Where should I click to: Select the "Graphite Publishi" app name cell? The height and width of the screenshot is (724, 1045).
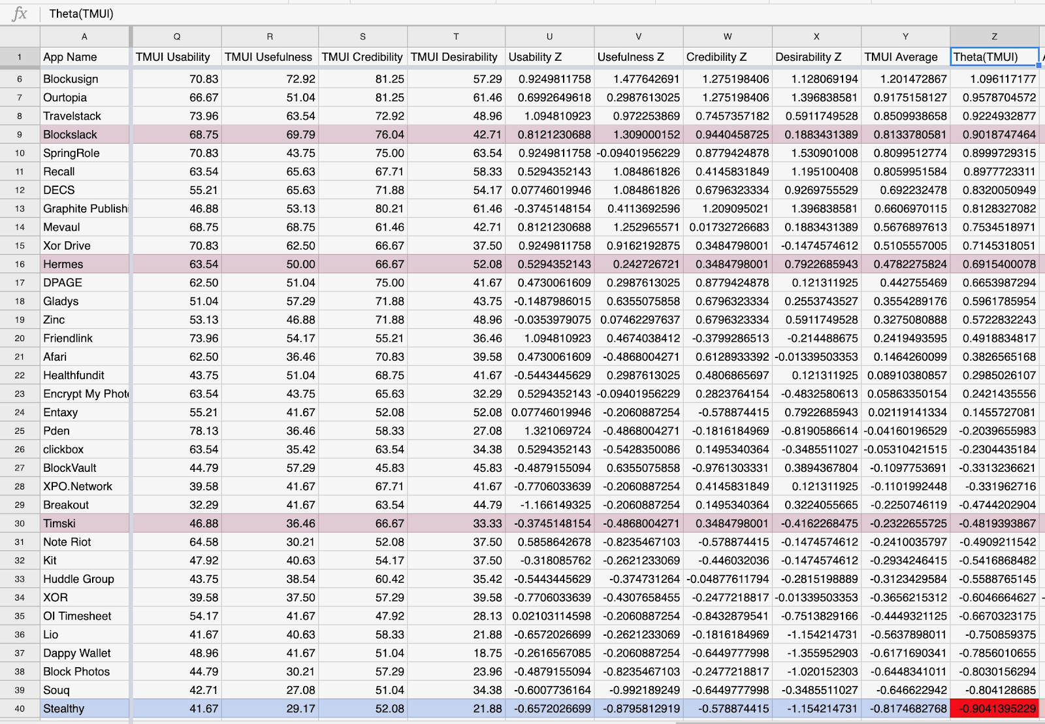84,208
